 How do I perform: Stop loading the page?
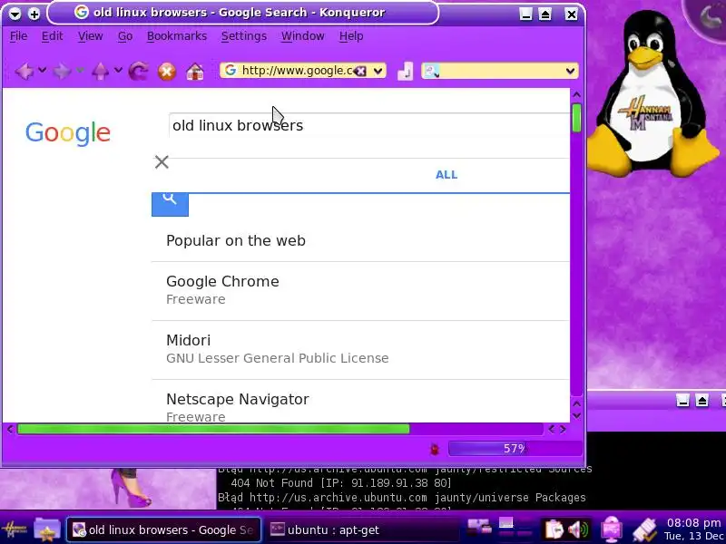[x=167, y=72]
